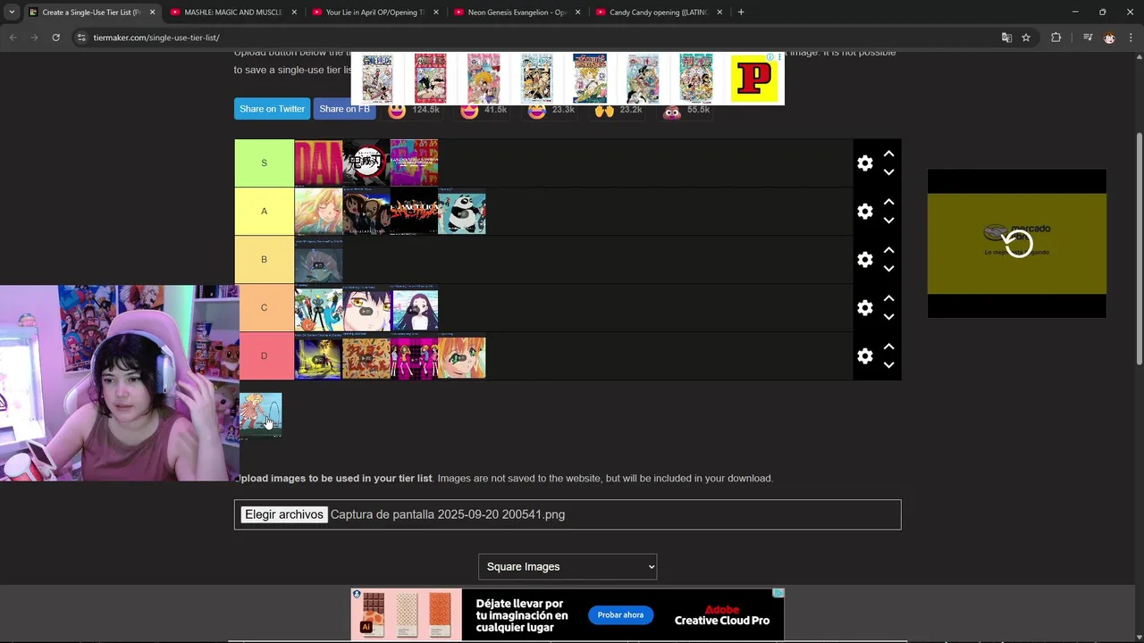Open the browser profile avatar
Image resolution: width=1144 pixels, height=643 pixels.
(x=1109, y=38)
